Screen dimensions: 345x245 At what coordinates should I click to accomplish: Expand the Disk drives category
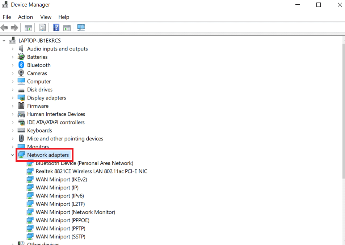(13, 90)
